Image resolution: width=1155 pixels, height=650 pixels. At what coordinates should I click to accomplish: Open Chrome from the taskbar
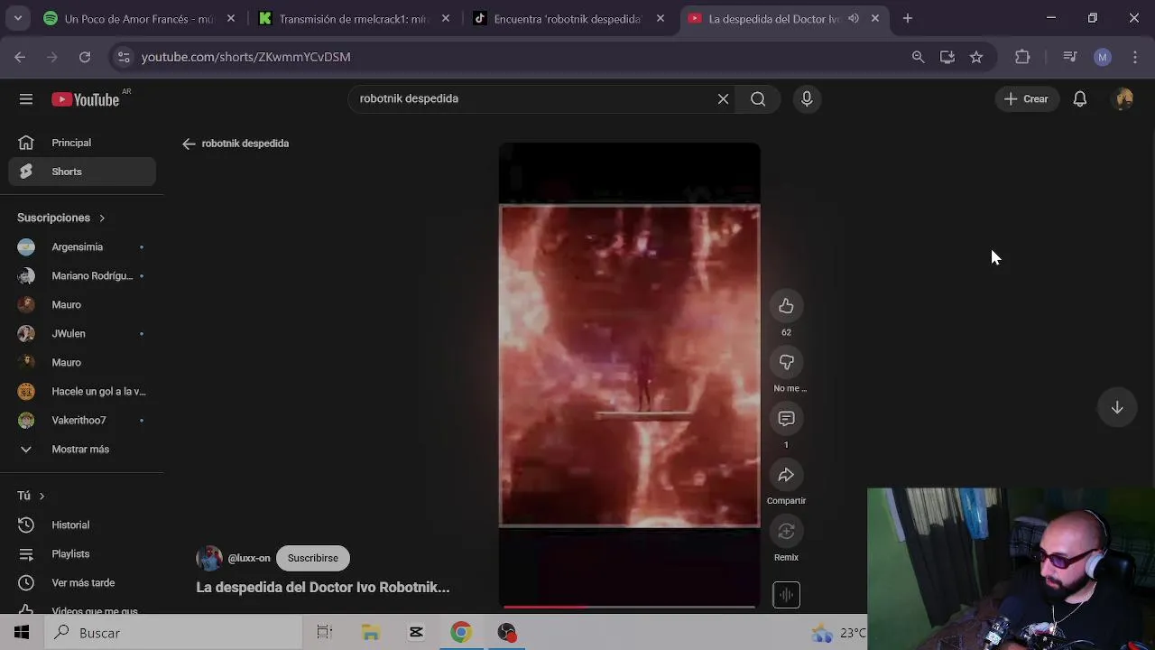pyautogui.click(x=461, y=633)
